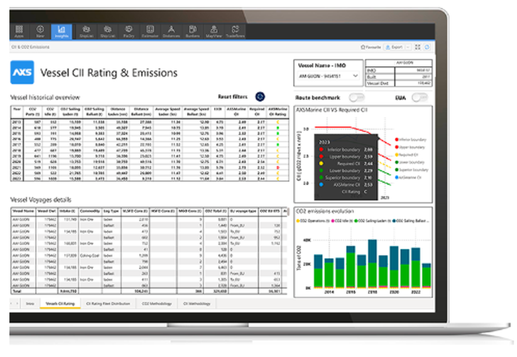Open the Export dropdown arrow
The width and height of the screenshot is (517, 357).
[x=408, y=47]
